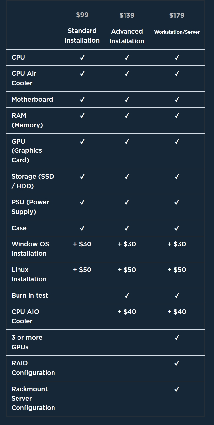Click the Workstation 3 or more GPUs checkmark
This screenshot has height=425, width=214.
[177, 338]
